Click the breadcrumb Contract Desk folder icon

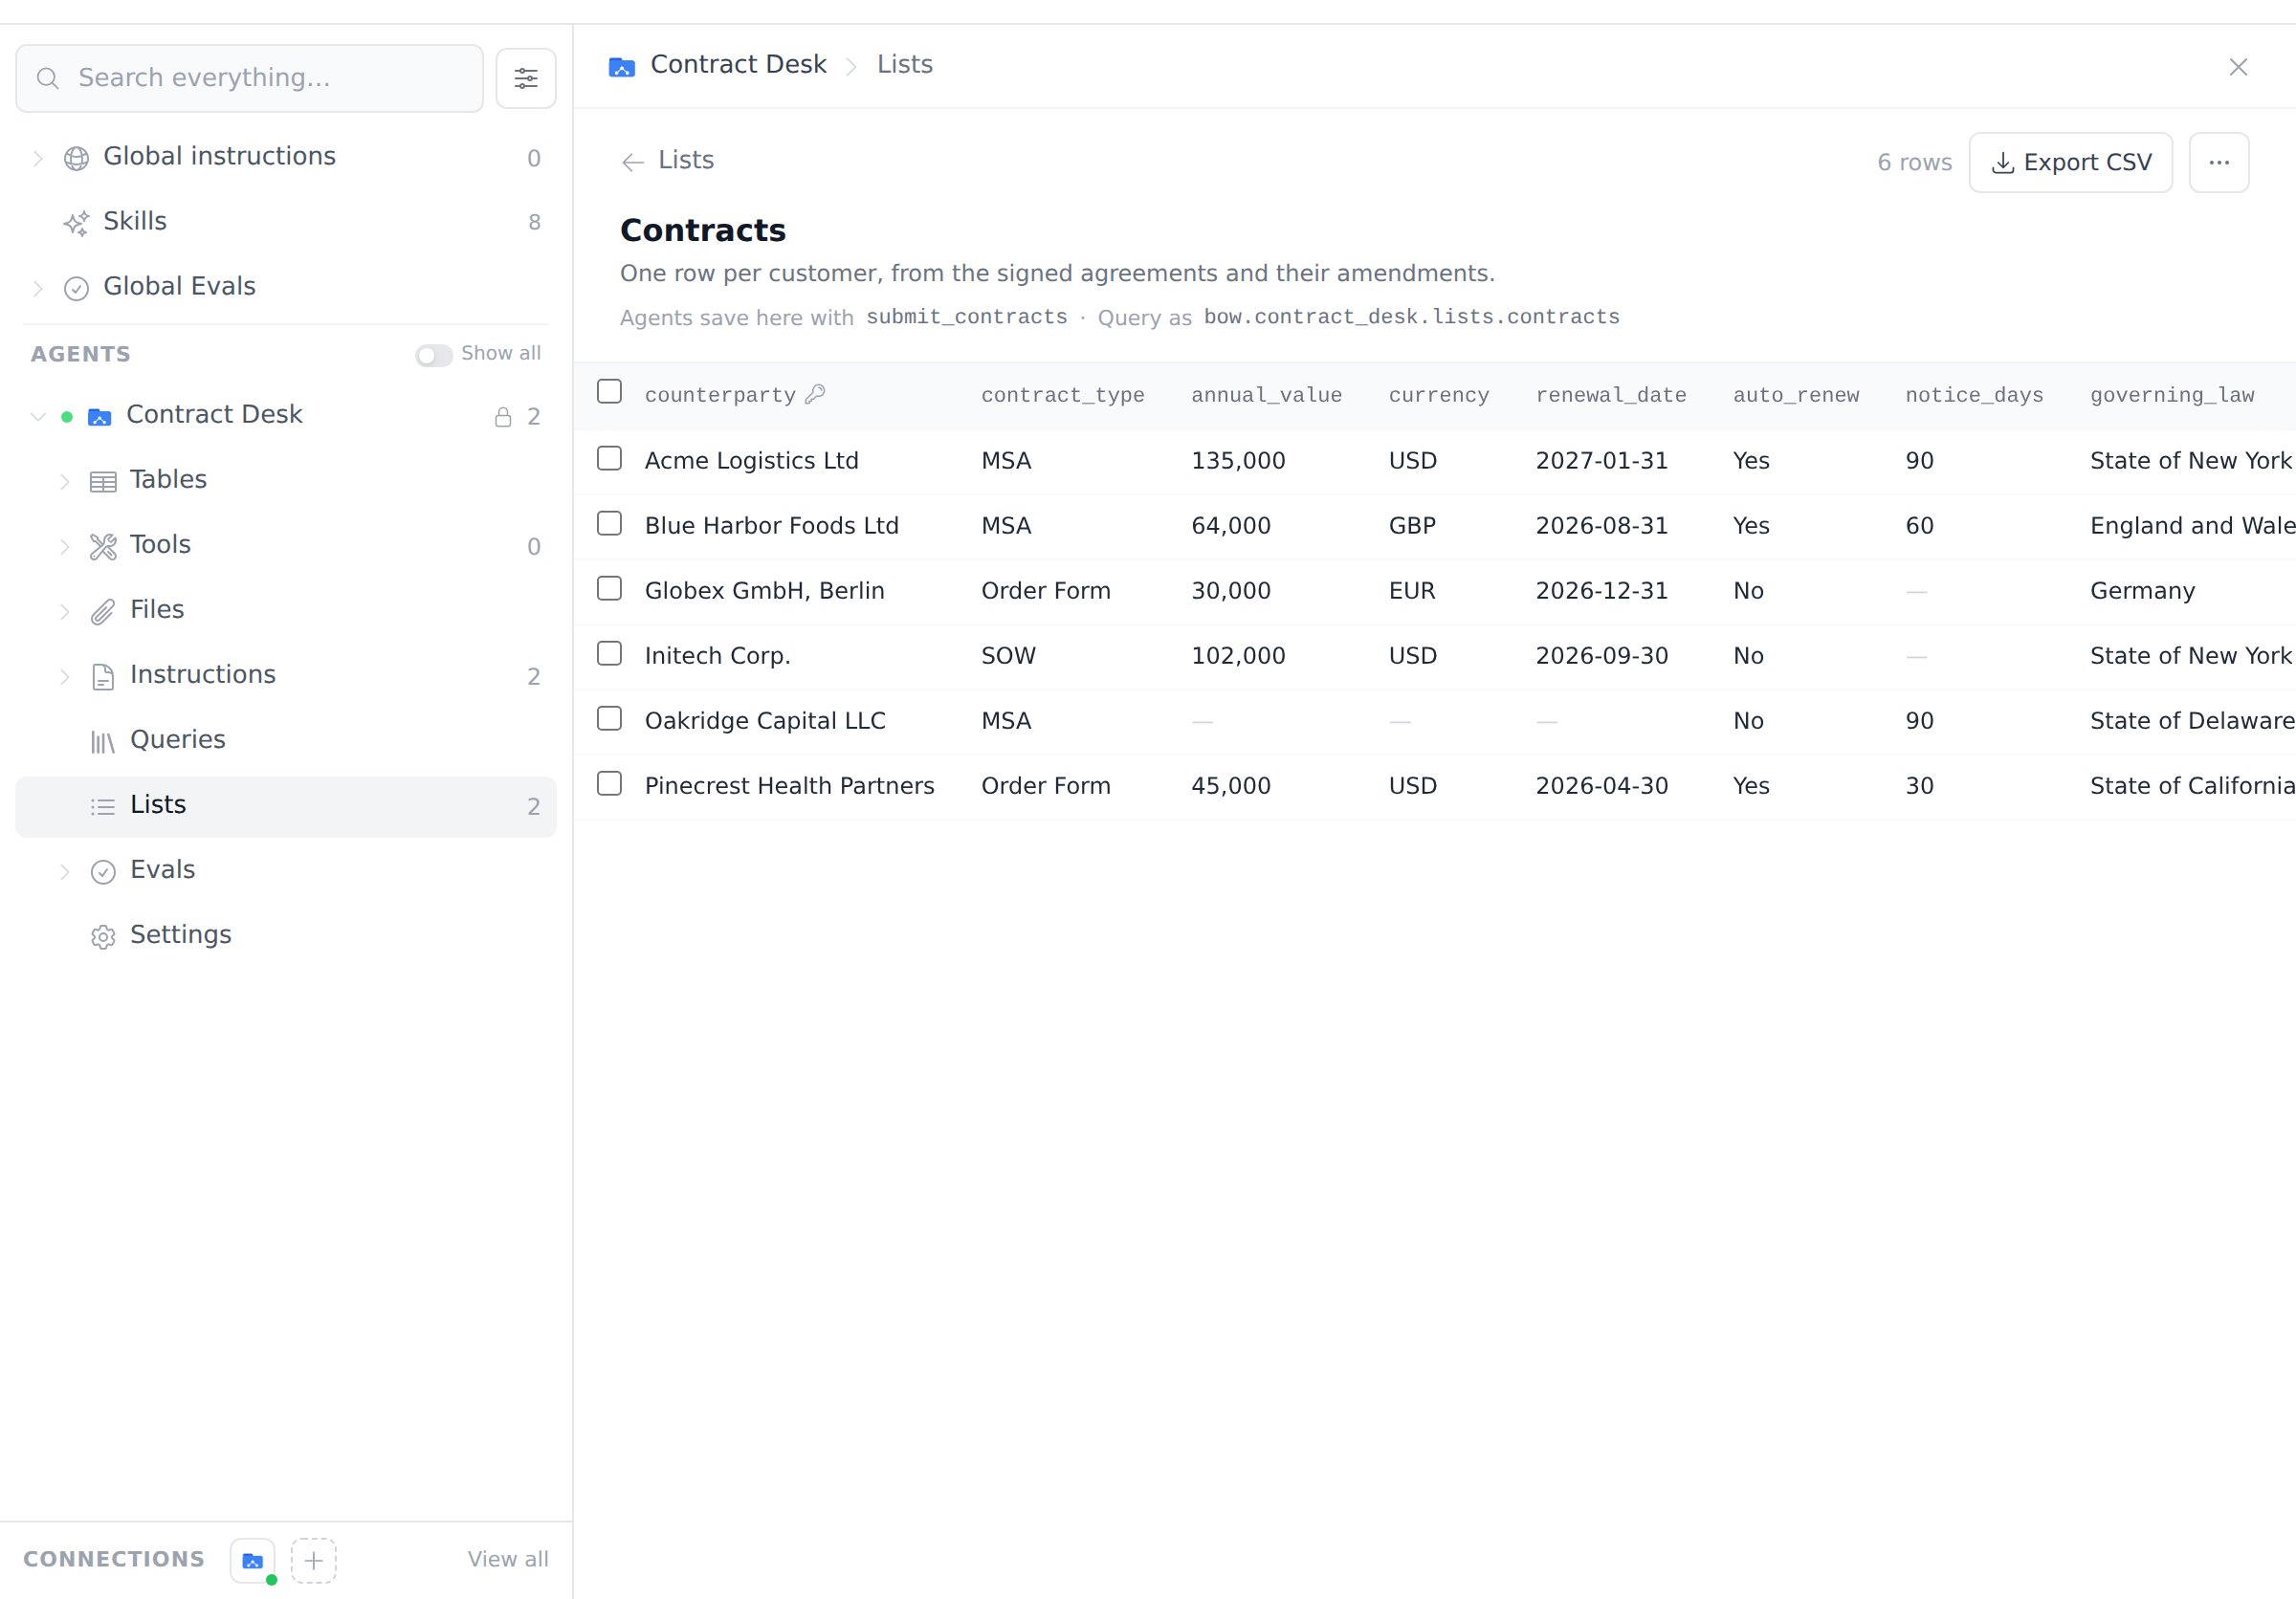[622, 66]
